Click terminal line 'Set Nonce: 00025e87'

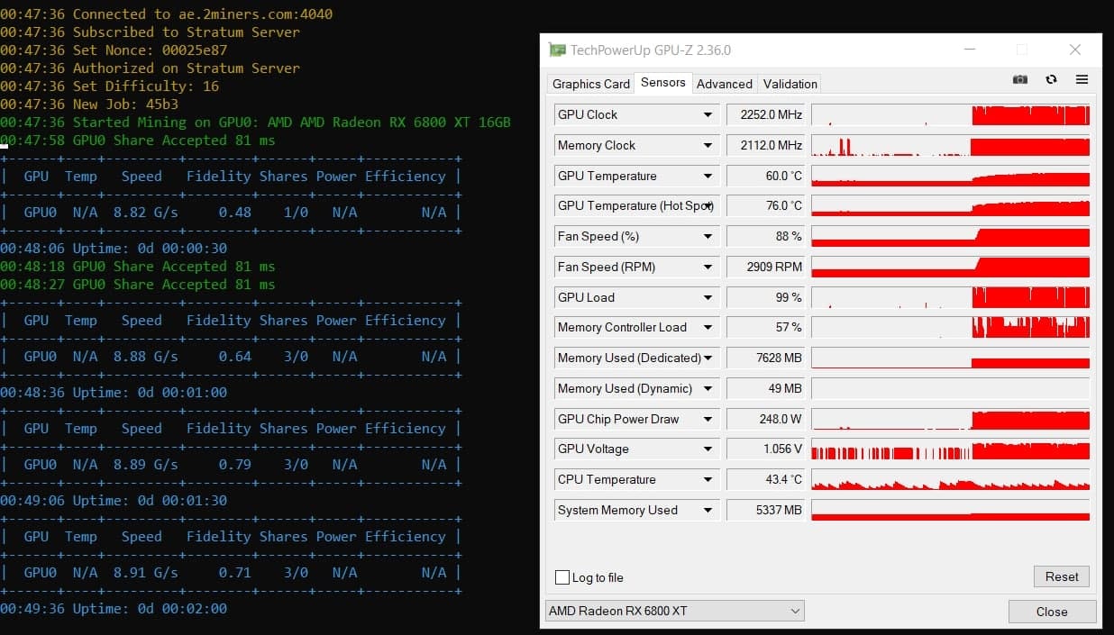click(x=114, y=50)
